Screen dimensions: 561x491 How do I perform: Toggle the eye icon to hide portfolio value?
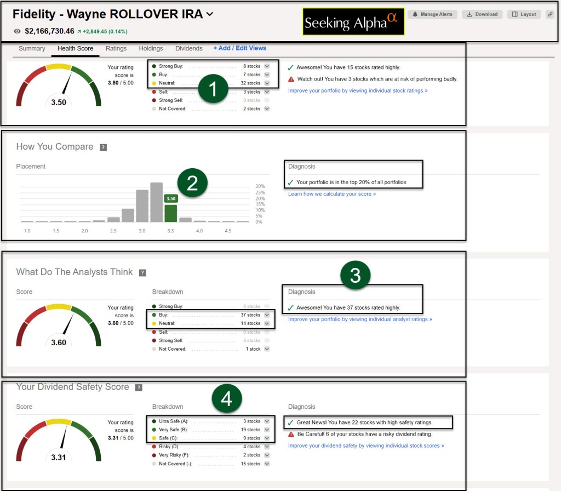(x=17, y=31)
